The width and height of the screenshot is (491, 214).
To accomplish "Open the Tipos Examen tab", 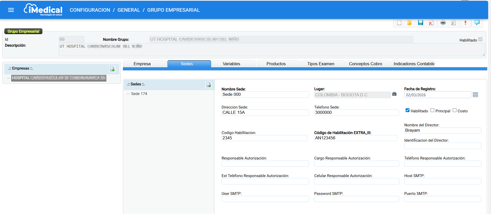I will click(x=321, y=64).
